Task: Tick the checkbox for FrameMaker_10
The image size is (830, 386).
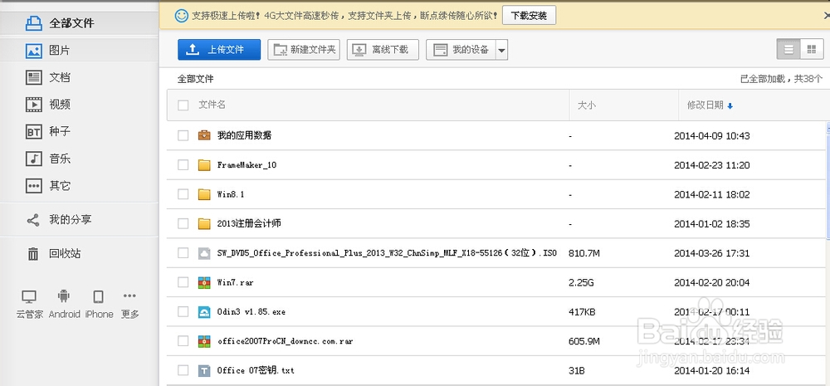Action: pos(183,165)
